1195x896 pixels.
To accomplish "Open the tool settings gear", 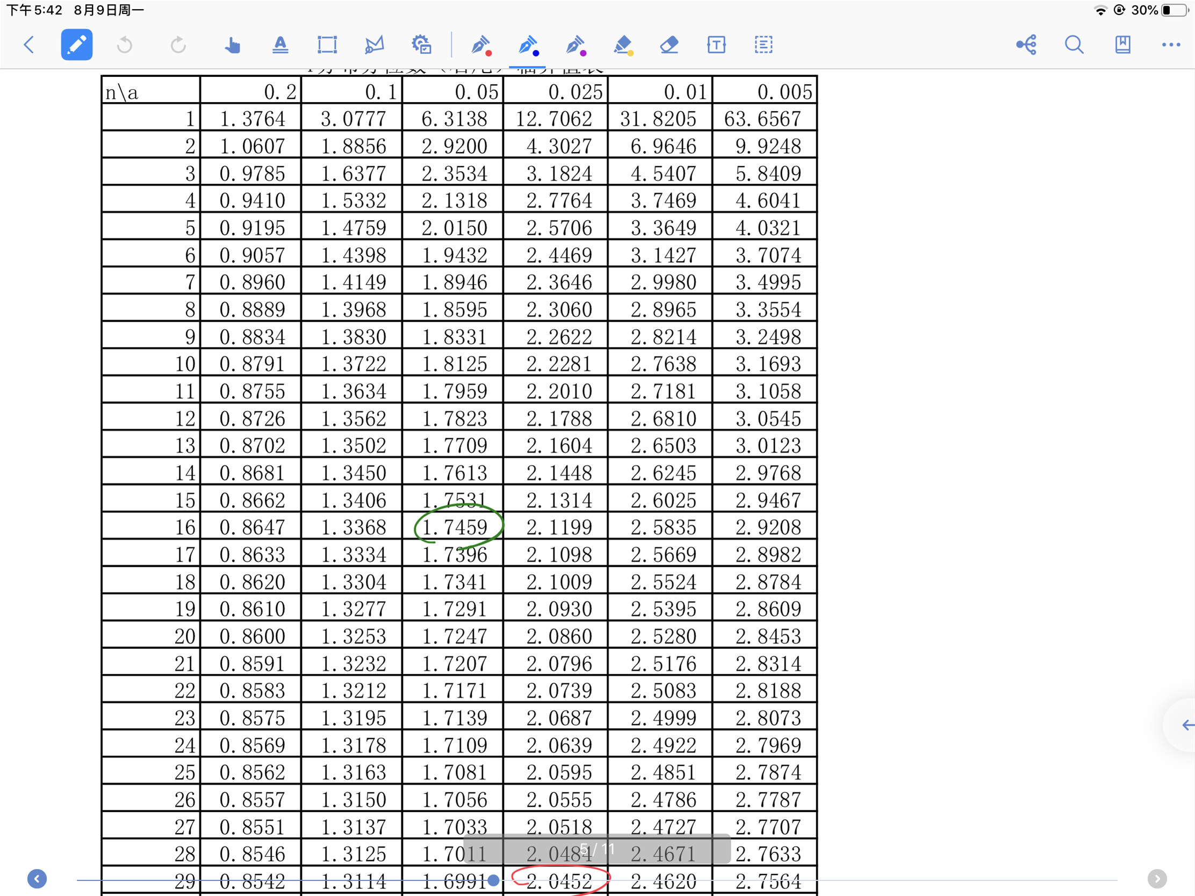I will 421,45.
